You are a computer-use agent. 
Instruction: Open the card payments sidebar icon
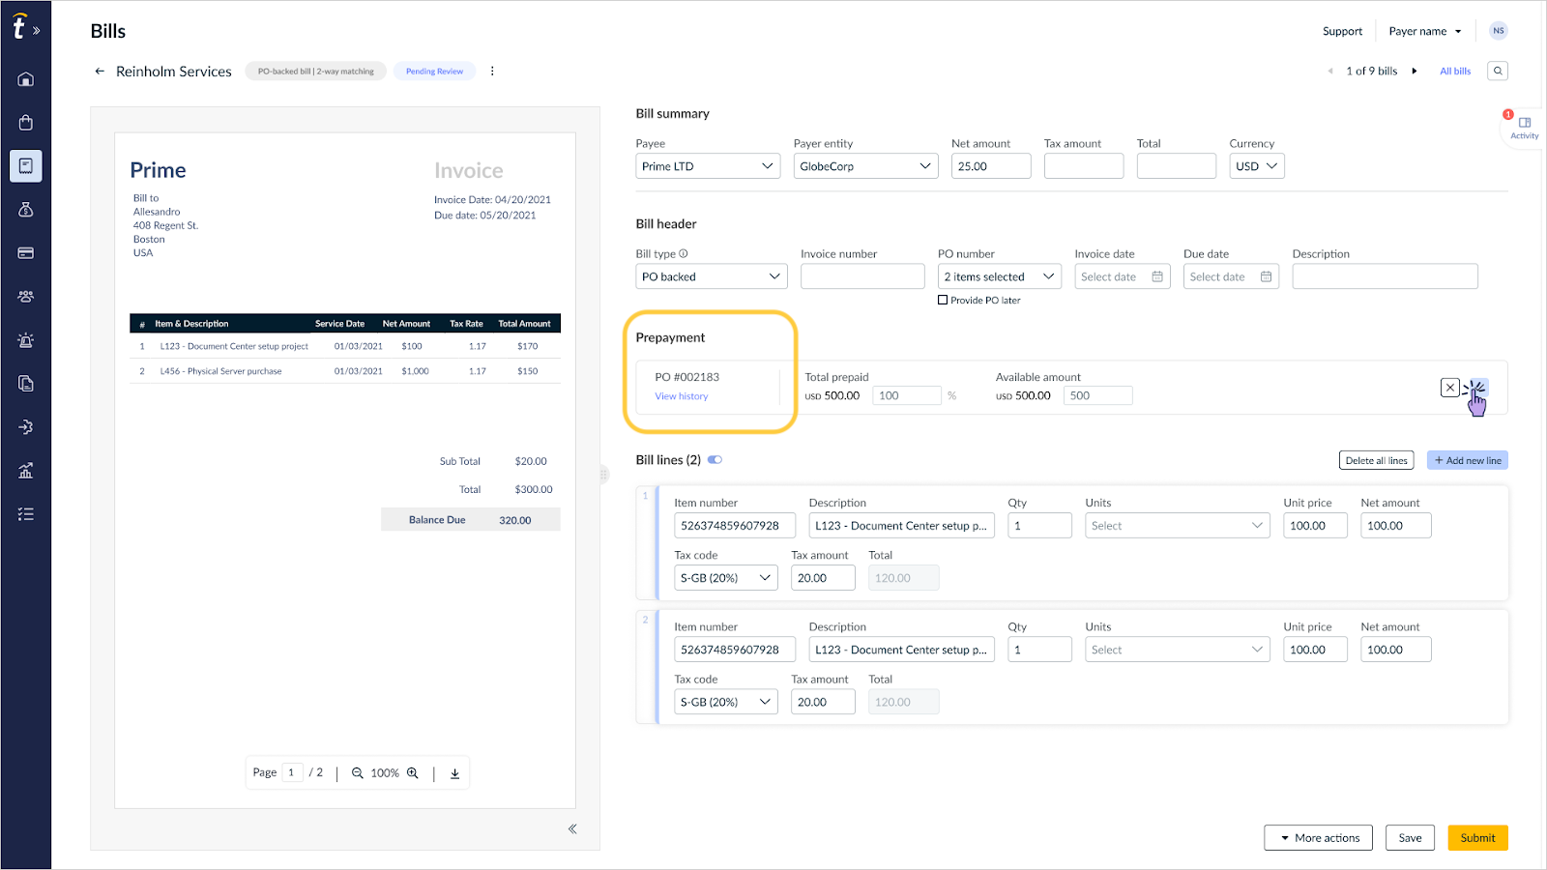tap(26, 253)
